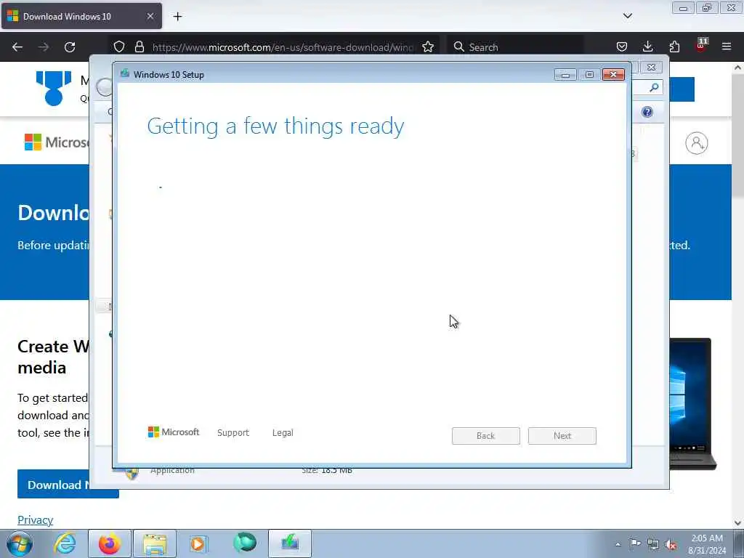
Task: Go back with Firefox back arrow
Action: click(x=17, y=47)
